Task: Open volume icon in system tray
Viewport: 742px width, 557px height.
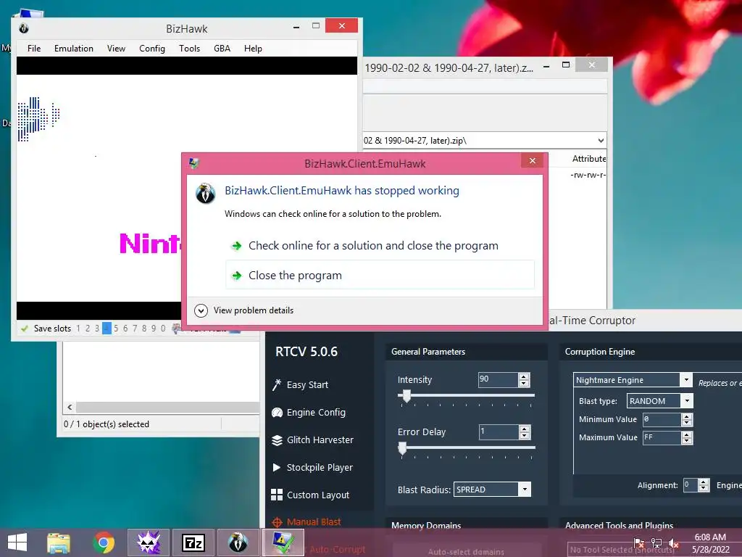Action: pyautogui.click(x=674, y=542)
